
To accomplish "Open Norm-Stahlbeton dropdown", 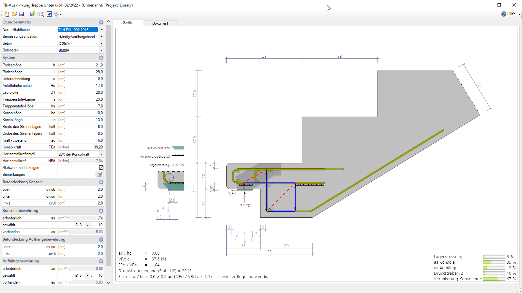I will click(x=101, y=30).
